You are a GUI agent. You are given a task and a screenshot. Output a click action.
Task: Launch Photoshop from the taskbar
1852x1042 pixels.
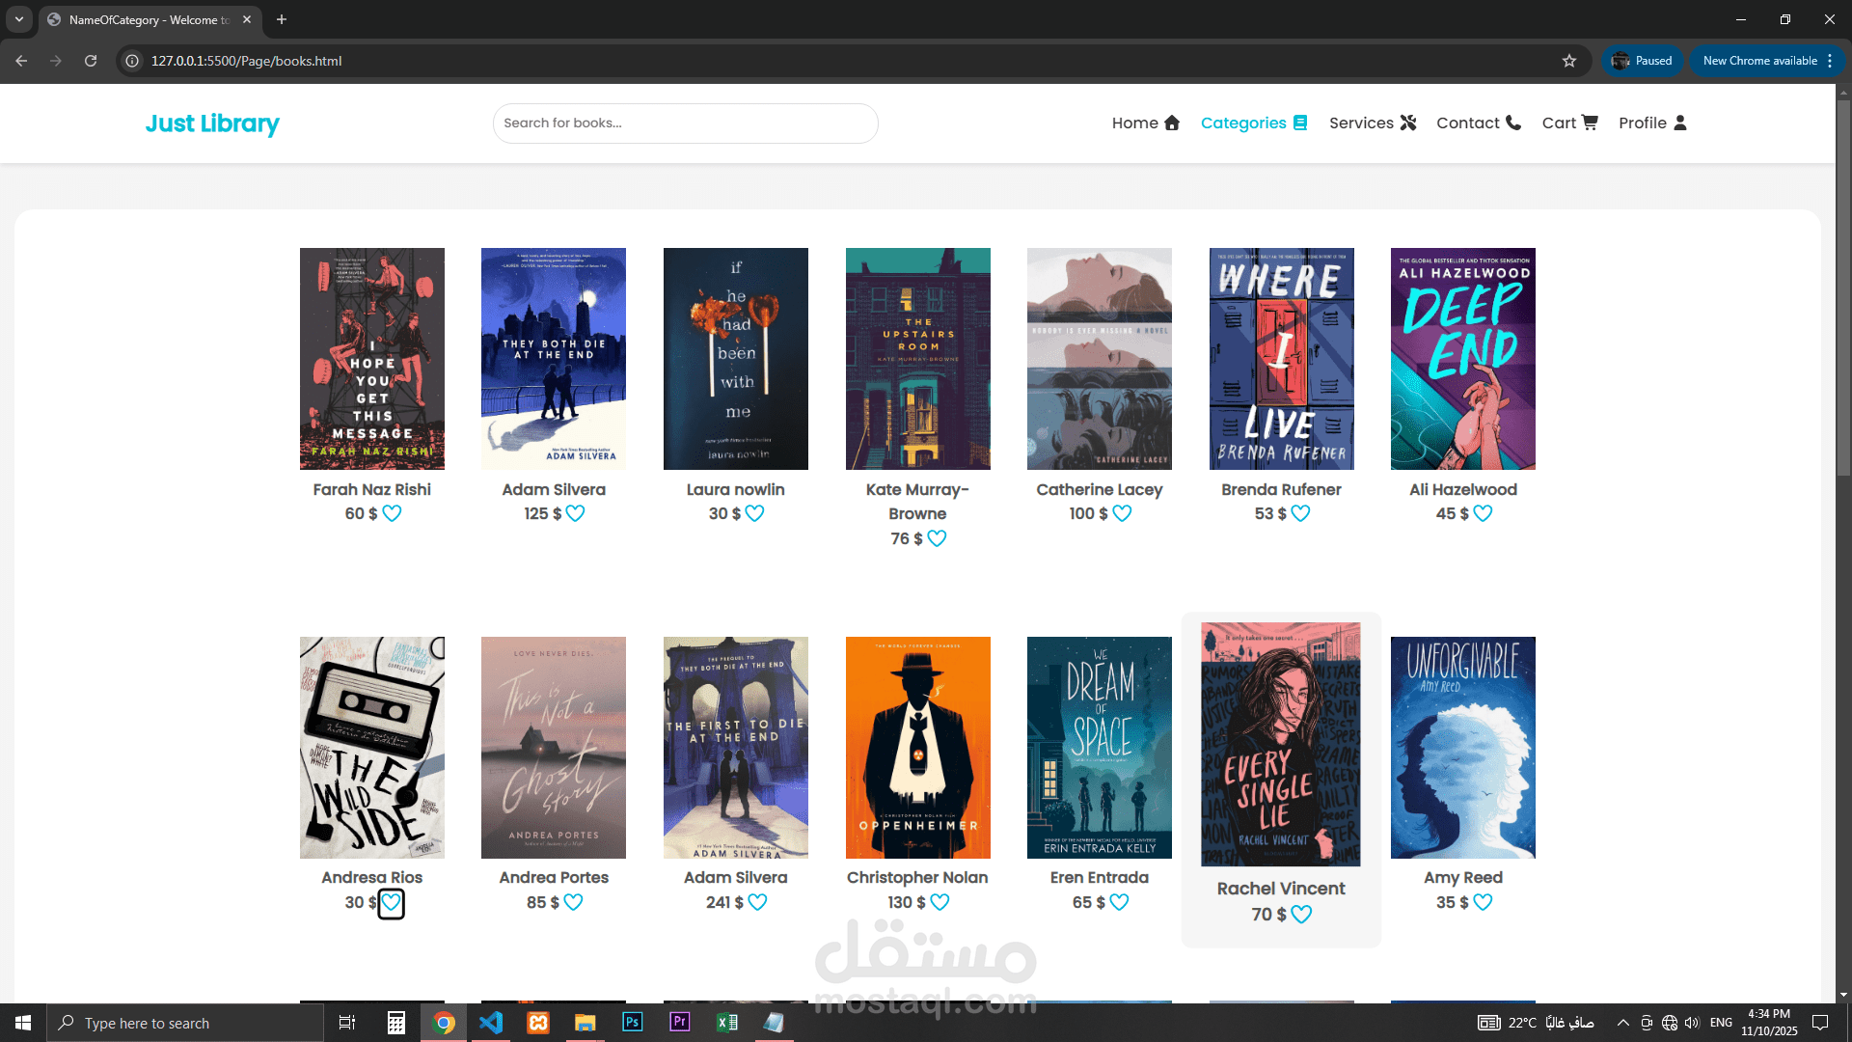[x=633, y=1023]
